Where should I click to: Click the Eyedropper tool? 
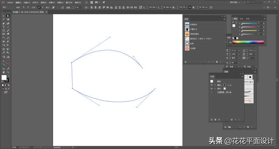[x=3, y=53]
